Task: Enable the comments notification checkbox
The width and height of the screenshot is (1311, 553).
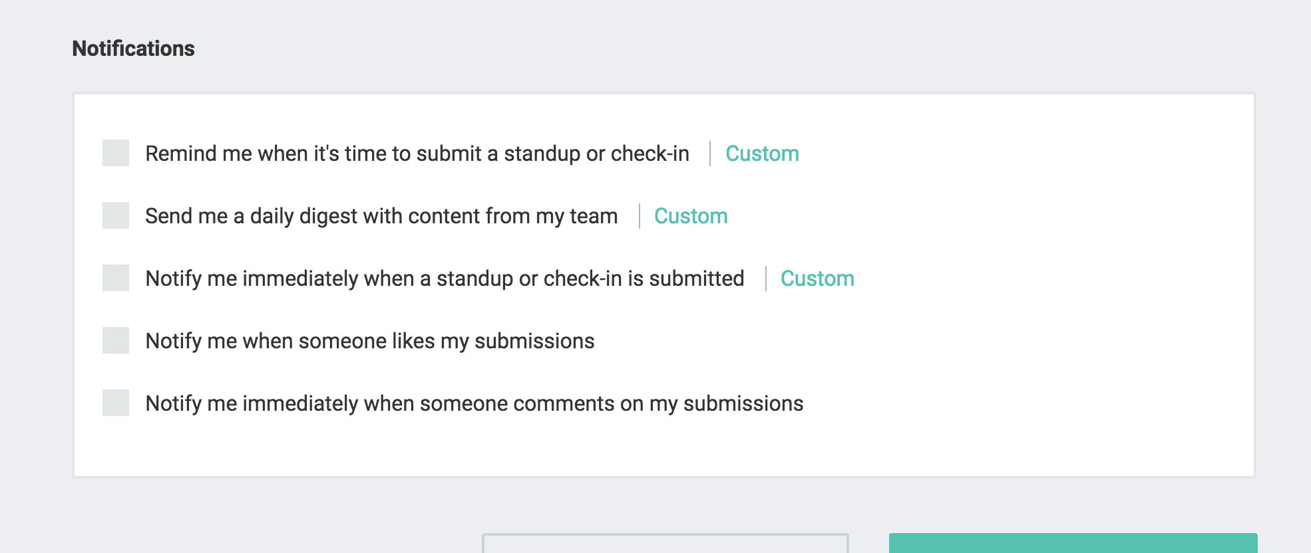Action: coord(116,403)
